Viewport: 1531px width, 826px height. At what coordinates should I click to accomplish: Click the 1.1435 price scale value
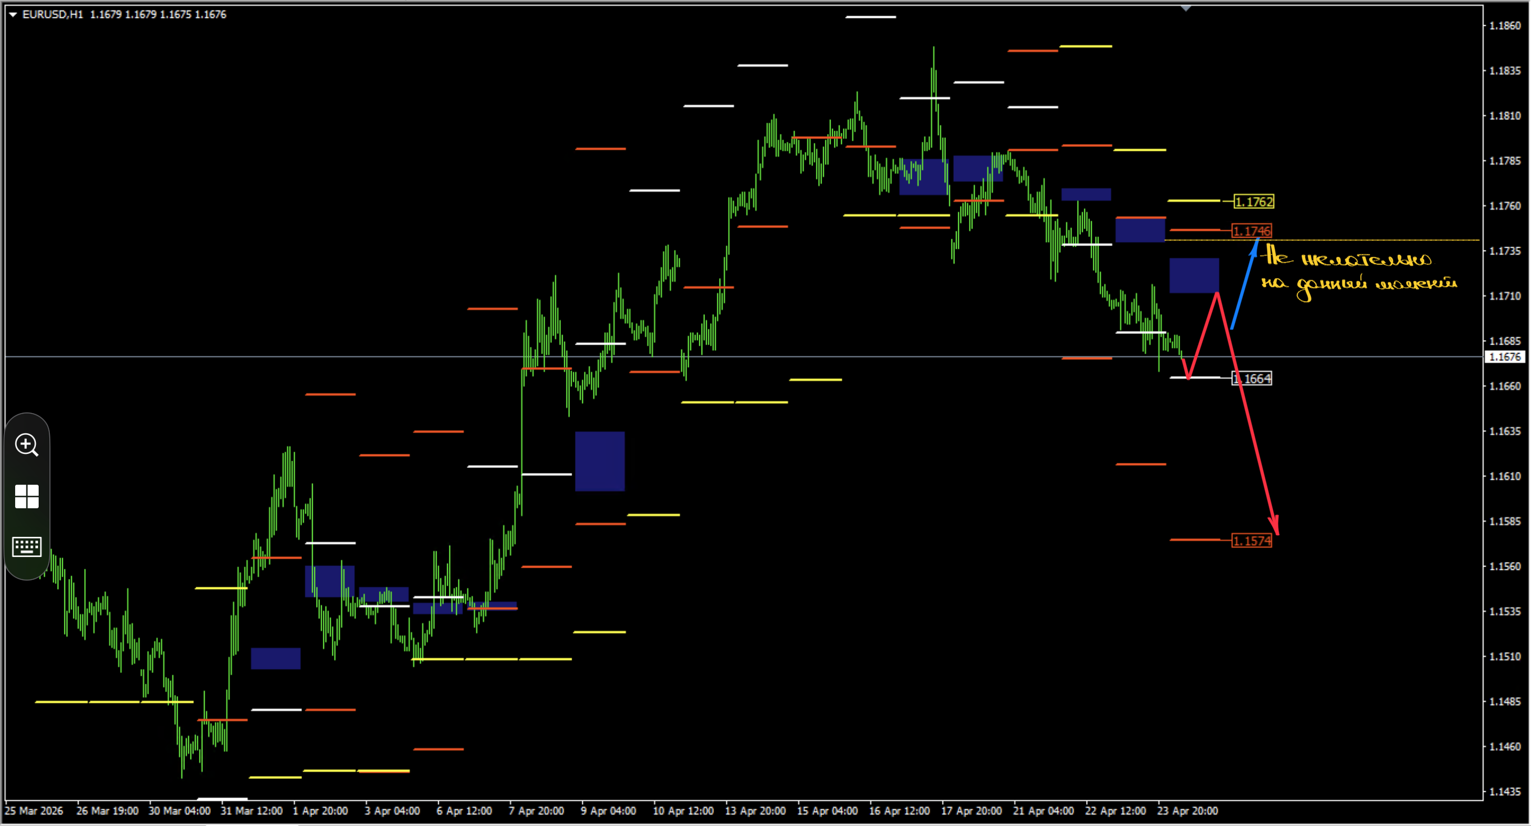(x=1505, y=791)
